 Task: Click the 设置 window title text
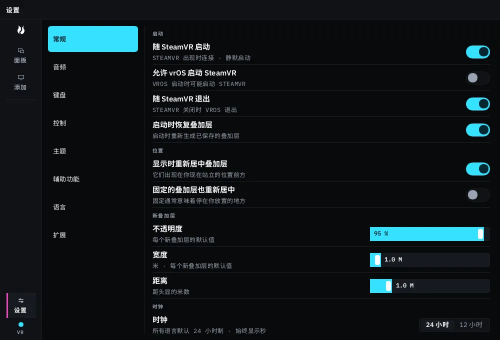[13, 10]
